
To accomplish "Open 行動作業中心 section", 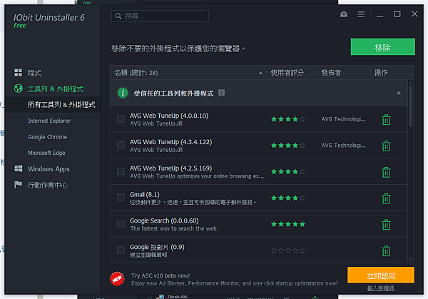I will pyautogui.click(x=48, y=185).
